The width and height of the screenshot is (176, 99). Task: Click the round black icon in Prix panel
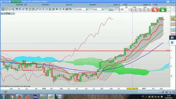(x=9, y=13)
